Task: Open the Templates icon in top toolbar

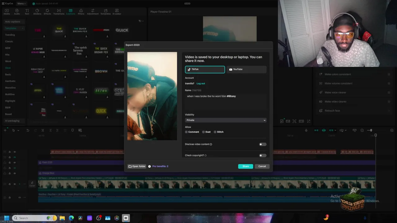Action: [x=105, y=12]
